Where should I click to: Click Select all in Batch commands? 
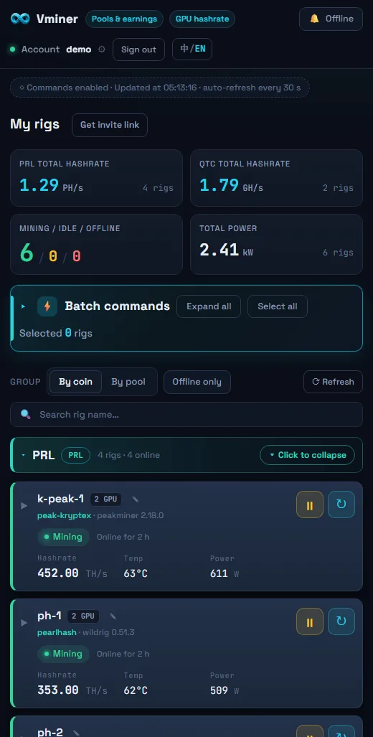click(278, 306)
